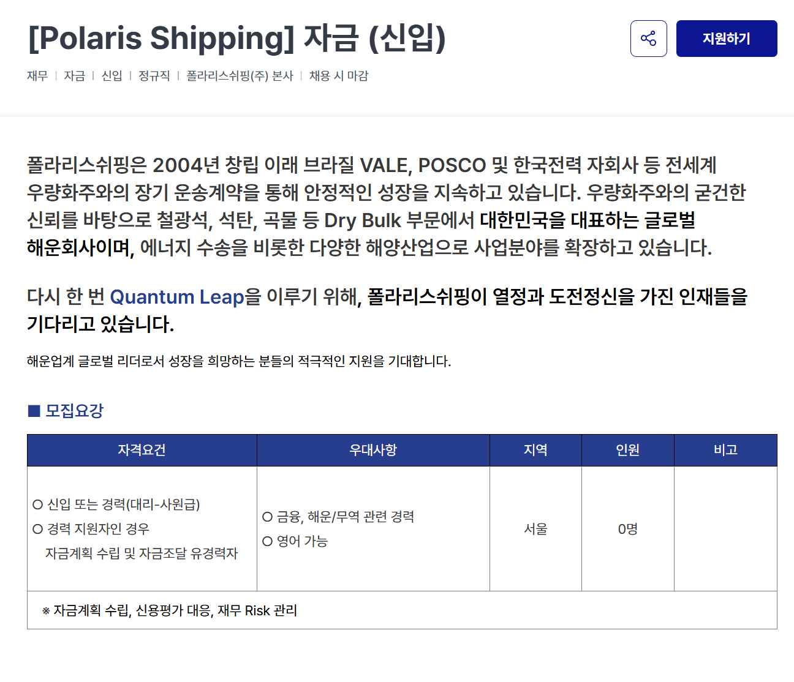Click the 우대사항 column header
This screenshot has width=794, height=682.
(x=373, y=450)
